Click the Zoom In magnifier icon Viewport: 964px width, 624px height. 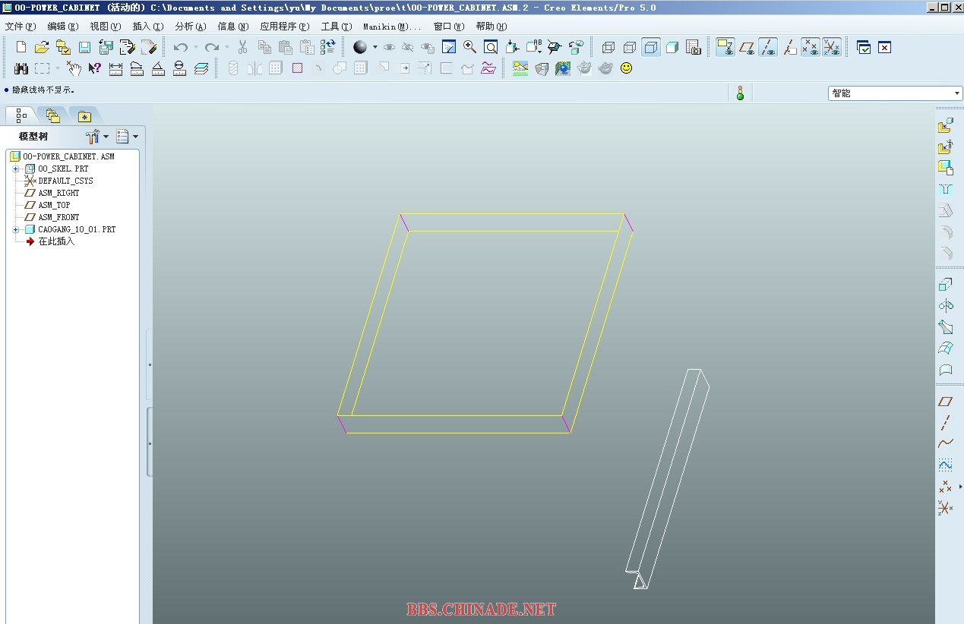click(470, 47)
